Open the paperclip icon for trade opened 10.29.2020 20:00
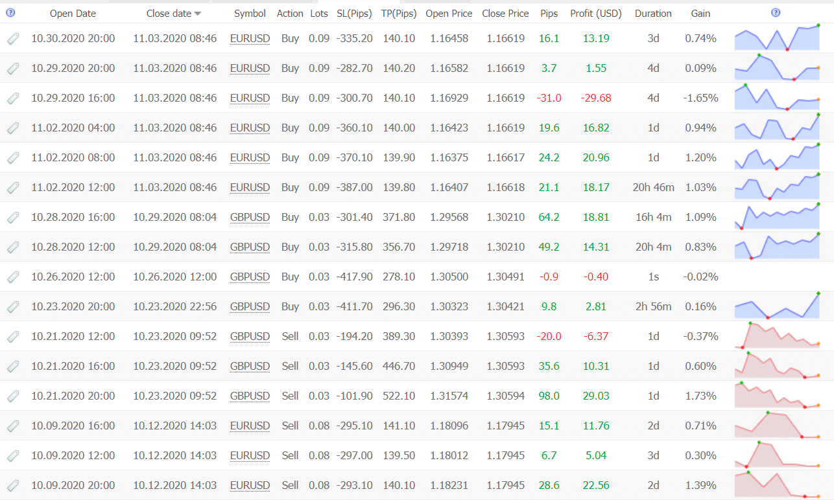The width and height of the screenshot is (834, 500). point(13,69)
